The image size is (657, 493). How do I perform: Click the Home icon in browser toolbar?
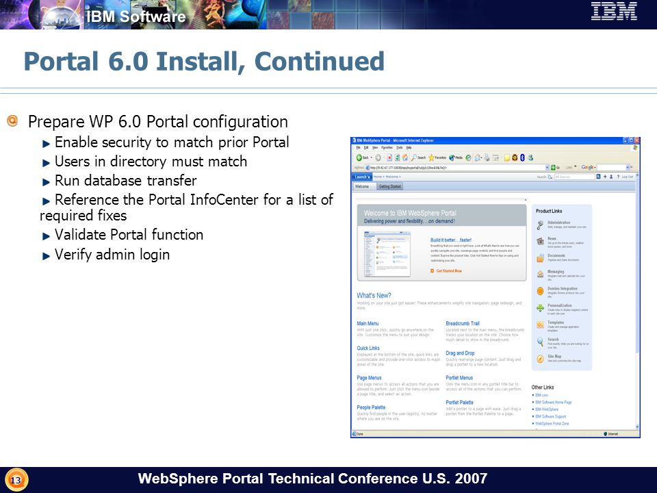pos(405,157)
